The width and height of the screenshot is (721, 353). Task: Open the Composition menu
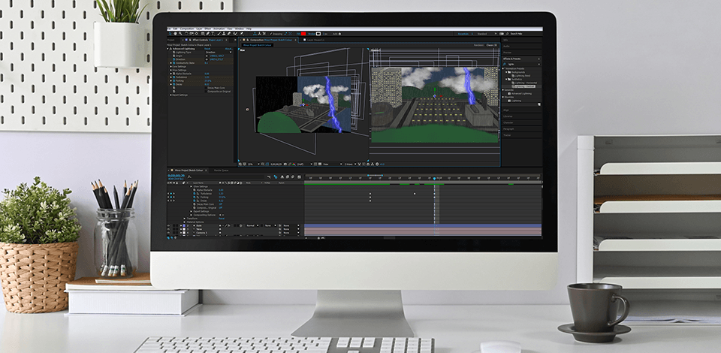point(186,29)
